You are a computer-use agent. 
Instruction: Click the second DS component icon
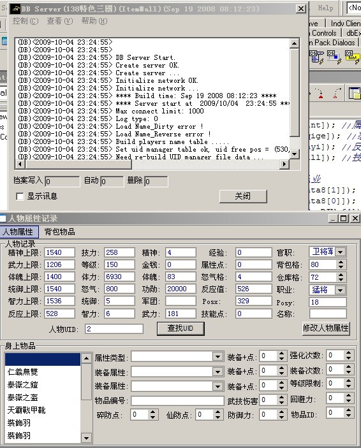pos(334,57)
